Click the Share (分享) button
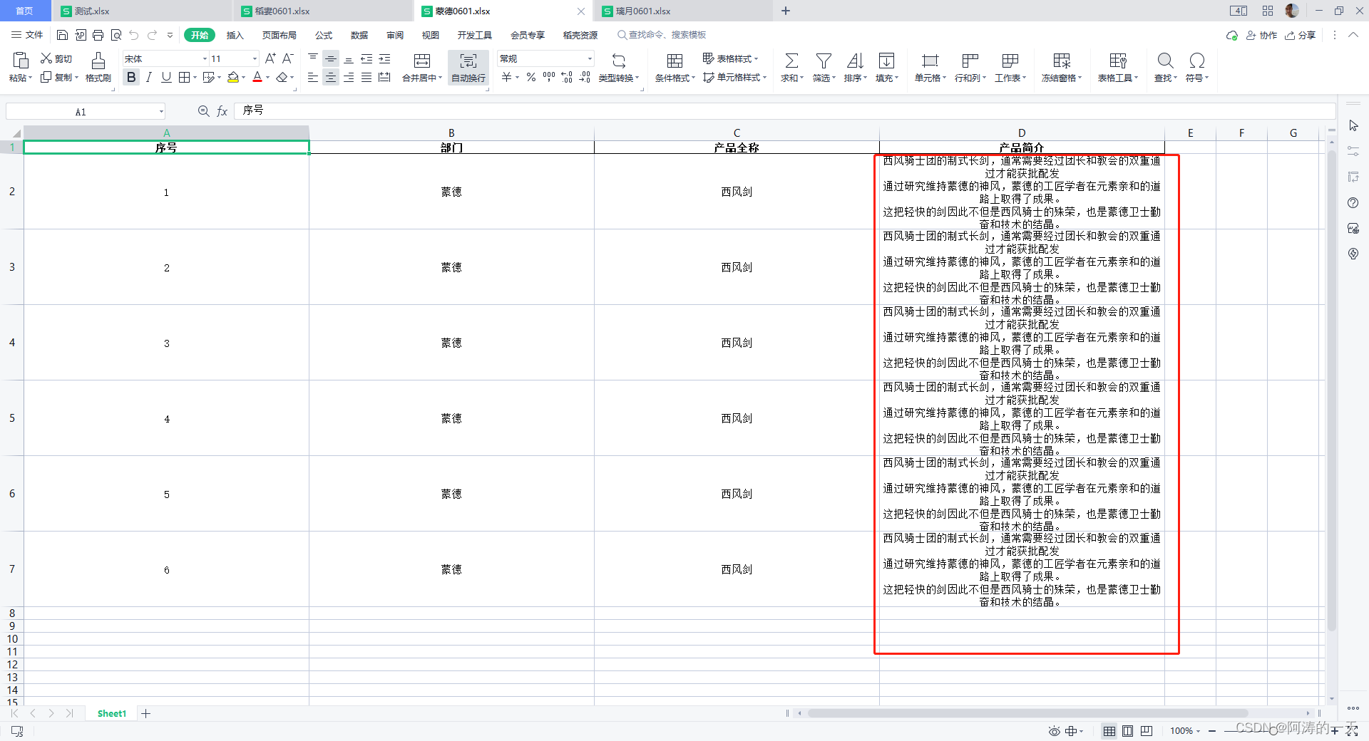Viewport: 1369px width, 741px height. (1301, 35)
